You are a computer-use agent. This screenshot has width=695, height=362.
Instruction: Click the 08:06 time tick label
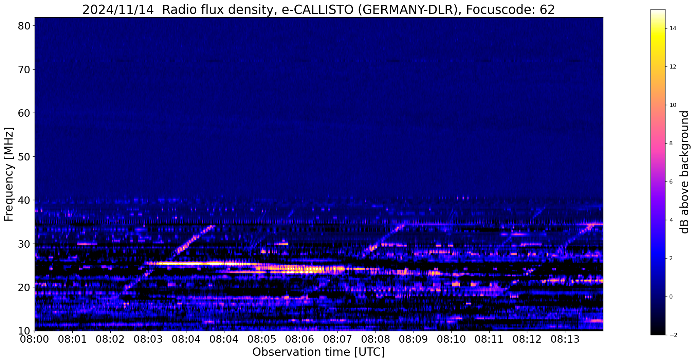pyautogui.click(x=300, y=339)
